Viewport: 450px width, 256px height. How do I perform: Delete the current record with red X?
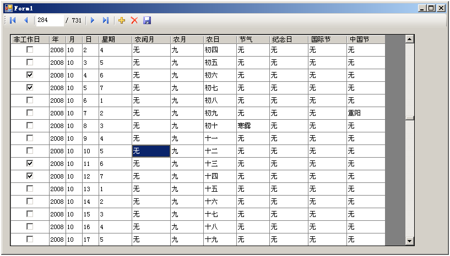pos(134,20)
